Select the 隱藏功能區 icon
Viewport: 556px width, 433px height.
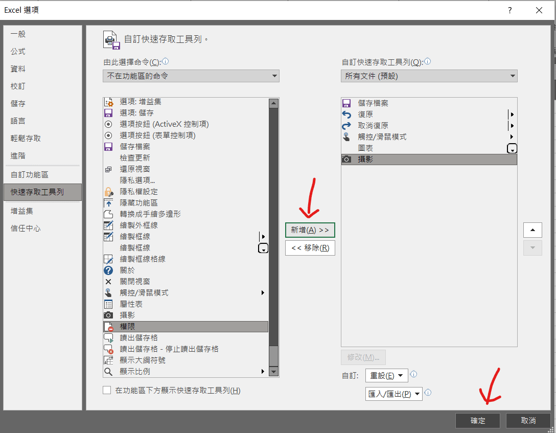(108, 203)
